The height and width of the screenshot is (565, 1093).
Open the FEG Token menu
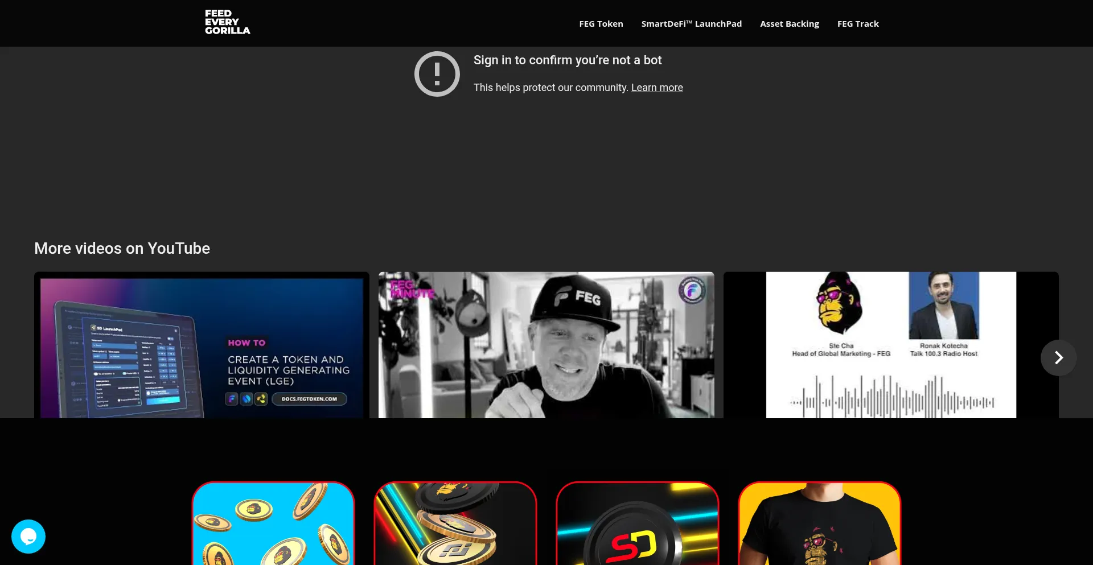tap(601, 24)
